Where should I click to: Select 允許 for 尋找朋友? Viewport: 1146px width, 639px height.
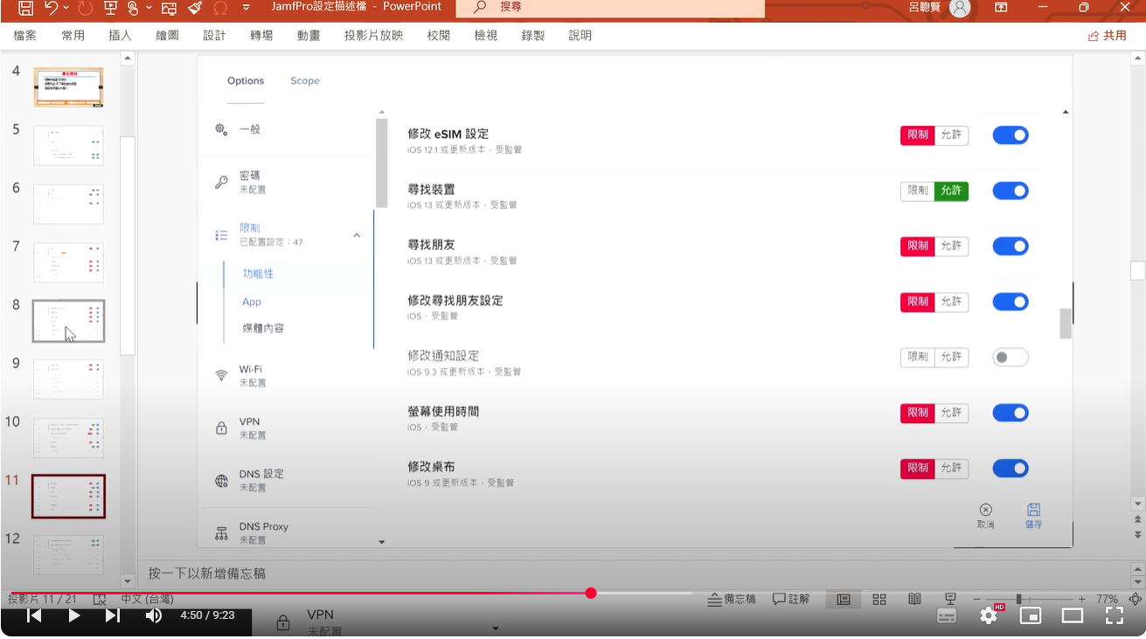click(x=951, y=247)
